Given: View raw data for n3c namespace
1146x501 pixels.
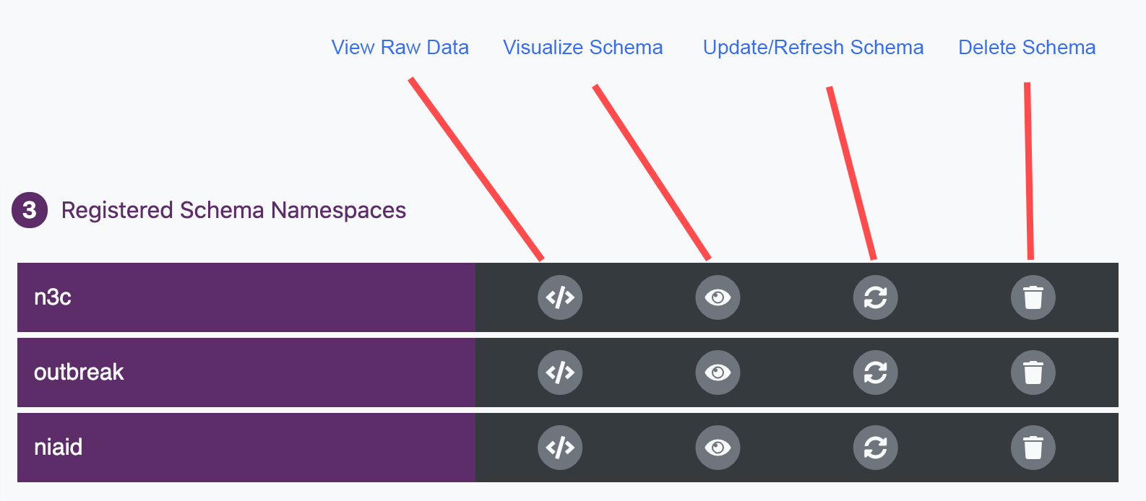Looking at the screenshot, I should pos(560,297).
